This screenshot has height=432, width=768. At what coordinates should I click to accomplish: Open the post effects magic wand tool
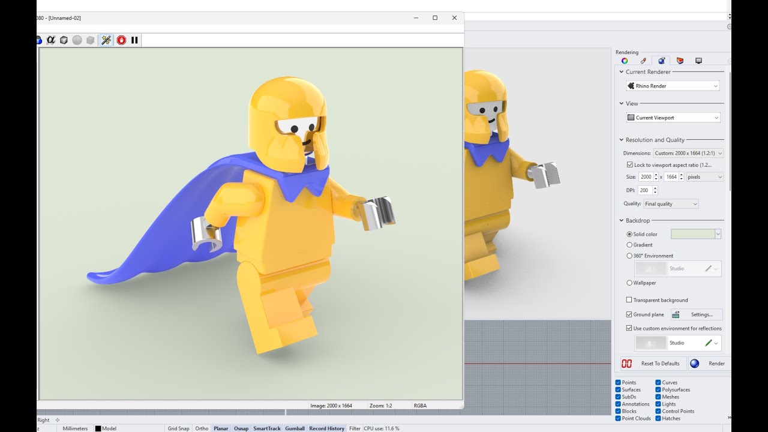(106, 40)
